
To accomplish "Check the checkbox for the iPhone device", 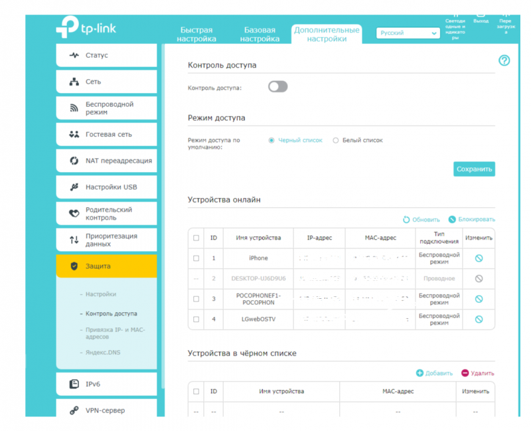I will pos(196,258).
